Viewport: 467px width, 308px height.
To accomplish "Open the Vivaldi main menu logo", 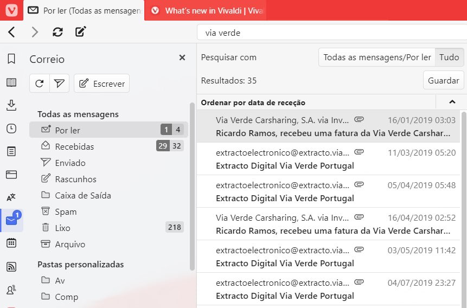I will click(x=11, y=10).
